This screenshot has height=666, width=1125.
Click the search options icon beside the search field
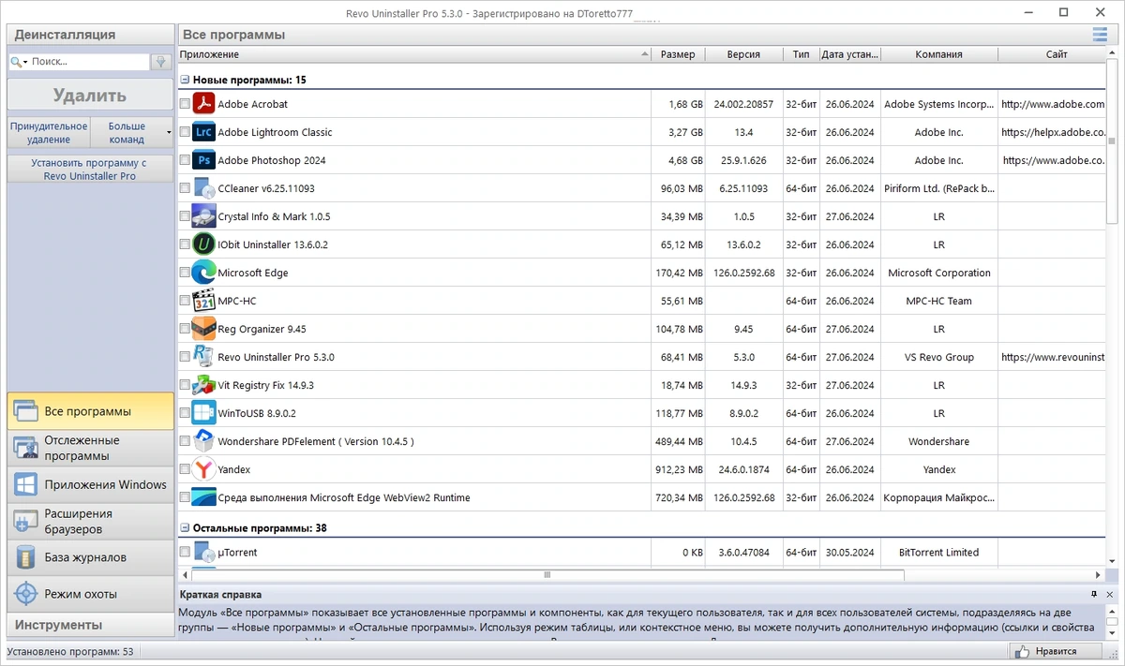click(160, 62)
